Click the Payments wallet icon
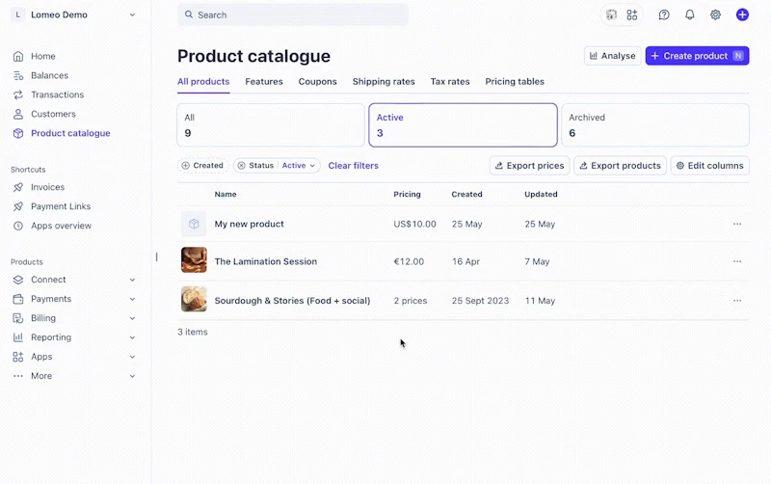Image resolution: width=771 pixels, height=484 pixels. pos(18,299)
